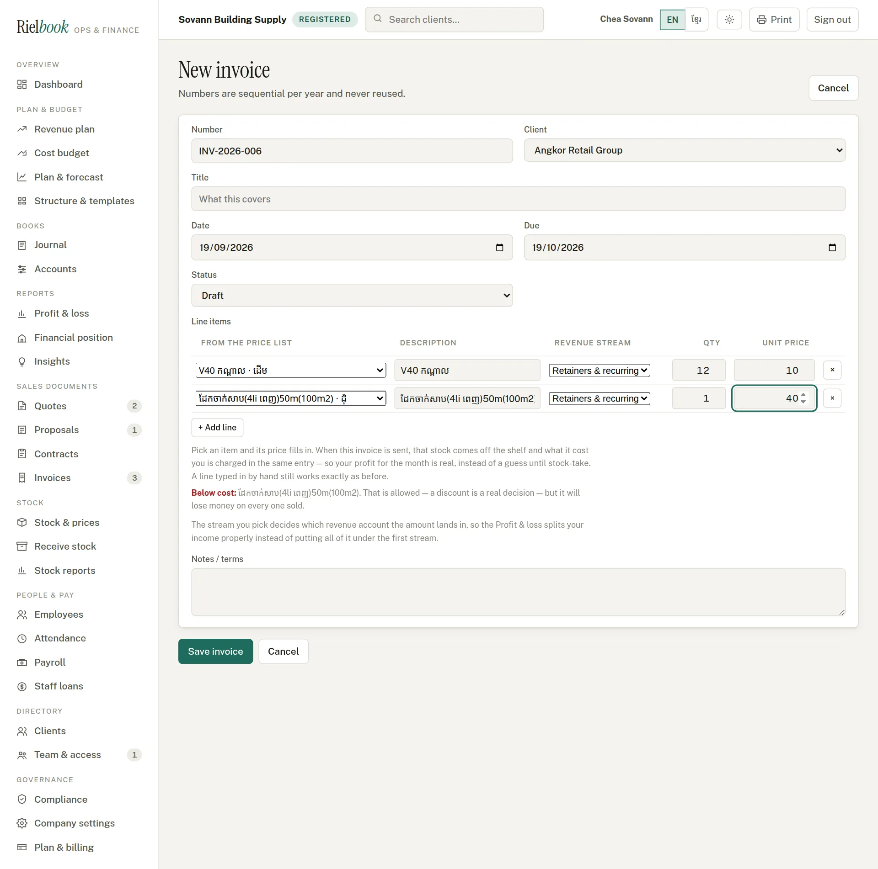878x869 pixels.
Task: Click Cancel next to Save invoice
Action: 283,652
